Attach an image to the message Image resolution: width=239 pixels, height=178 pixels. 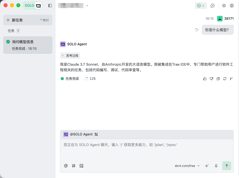[x=81, y=166]
